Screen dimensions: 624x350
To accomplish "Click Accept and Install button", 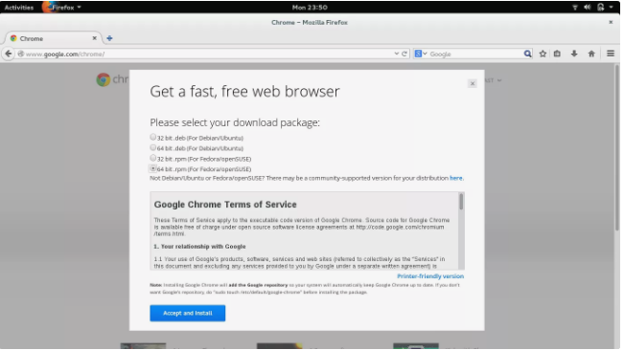I will coord(188,313).
